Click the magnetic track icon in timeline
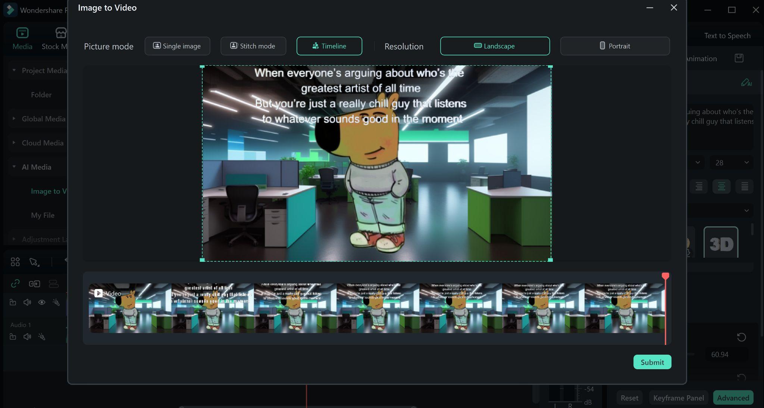This screenshot has width=764, height=408. 54,284
